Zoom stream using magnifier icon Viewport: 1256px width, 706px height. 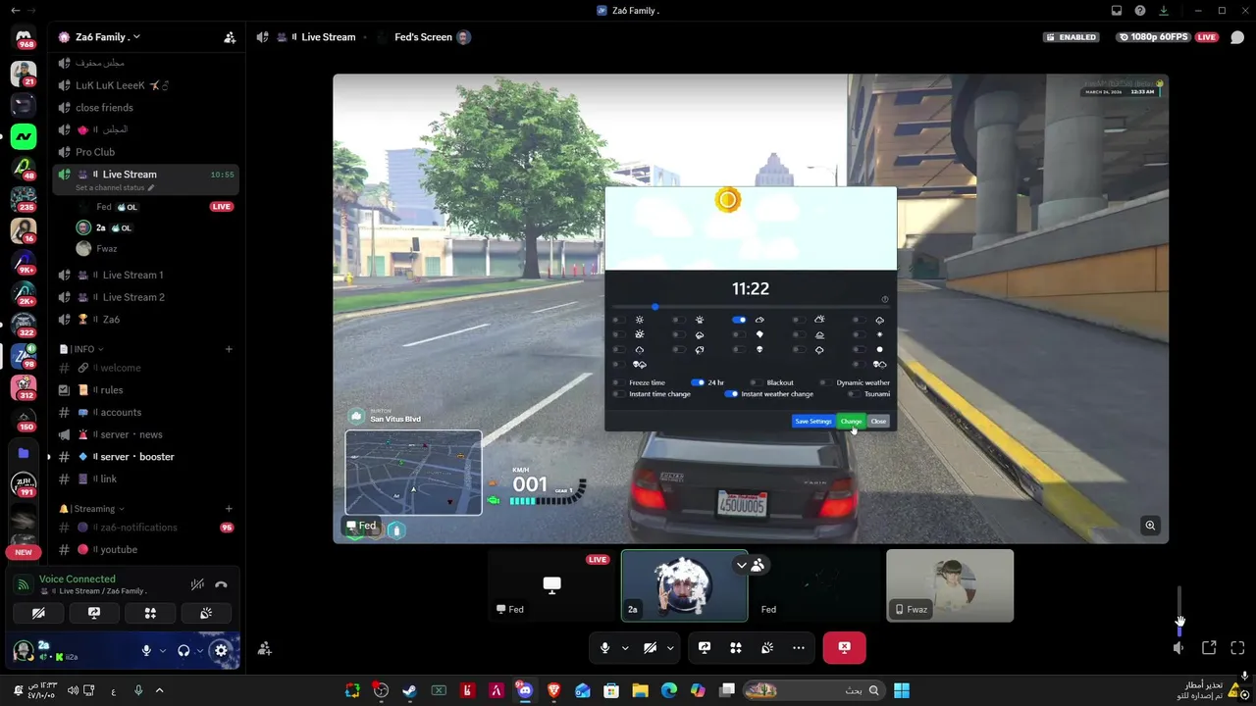pos(1150,526)
